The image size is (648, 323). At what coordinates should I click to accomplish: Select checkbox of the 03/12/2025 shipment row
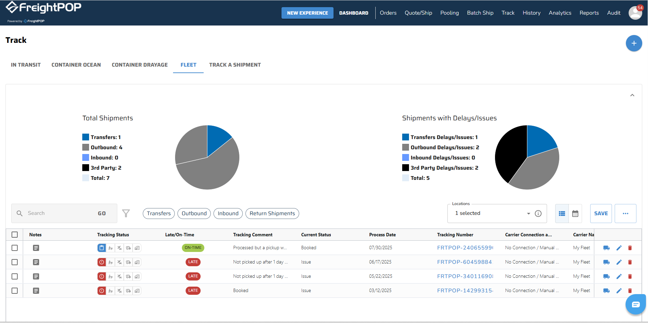(x=15, y=291)
